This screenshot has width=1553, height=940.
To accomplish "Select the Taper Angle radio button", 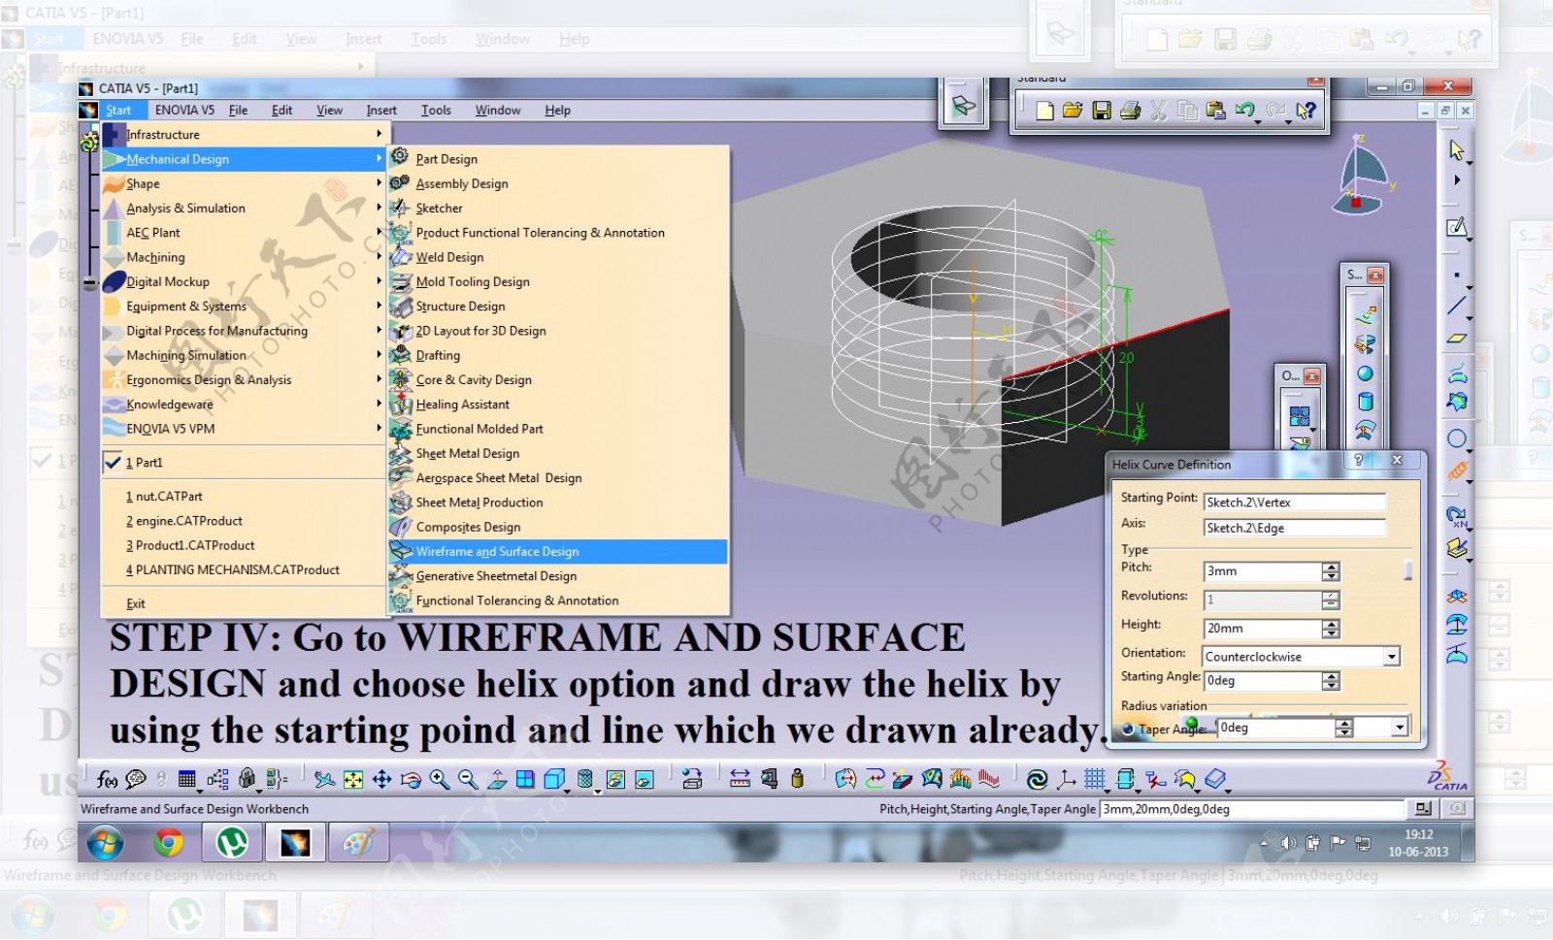I will [x=1129, y=729].
